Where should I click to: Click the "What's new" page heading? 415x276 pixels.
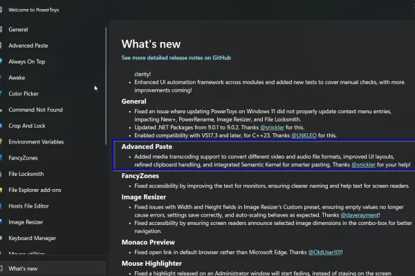point(151,44)
